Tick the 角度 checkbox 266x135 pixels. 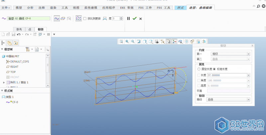click(x=199, y=80)
